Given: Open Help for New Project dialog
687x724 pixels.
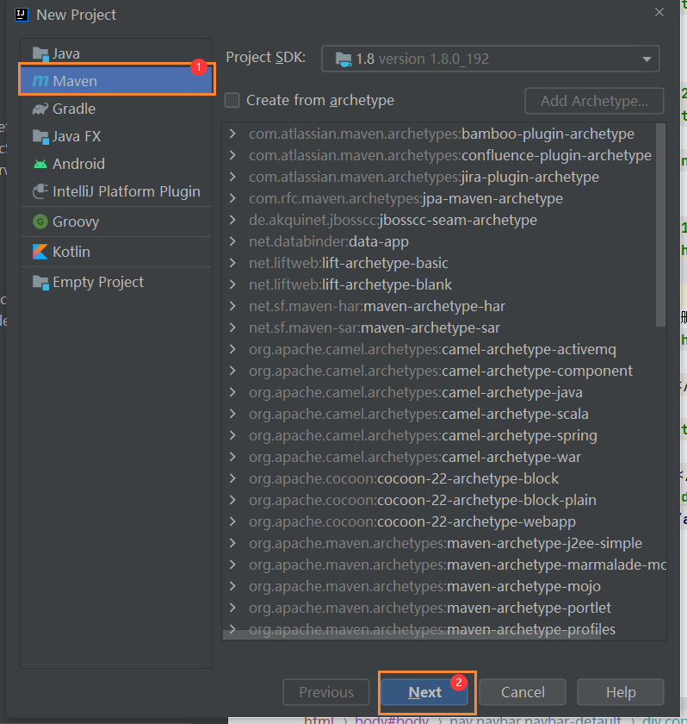Looking at the screenshot, I should pyautogui.click(x=621, y=692).
